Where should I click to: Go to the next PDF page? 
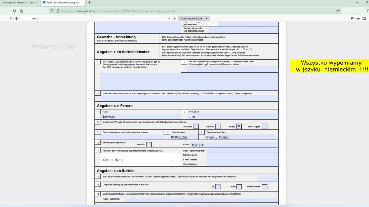pyautogui.click(x=16, y=18)
